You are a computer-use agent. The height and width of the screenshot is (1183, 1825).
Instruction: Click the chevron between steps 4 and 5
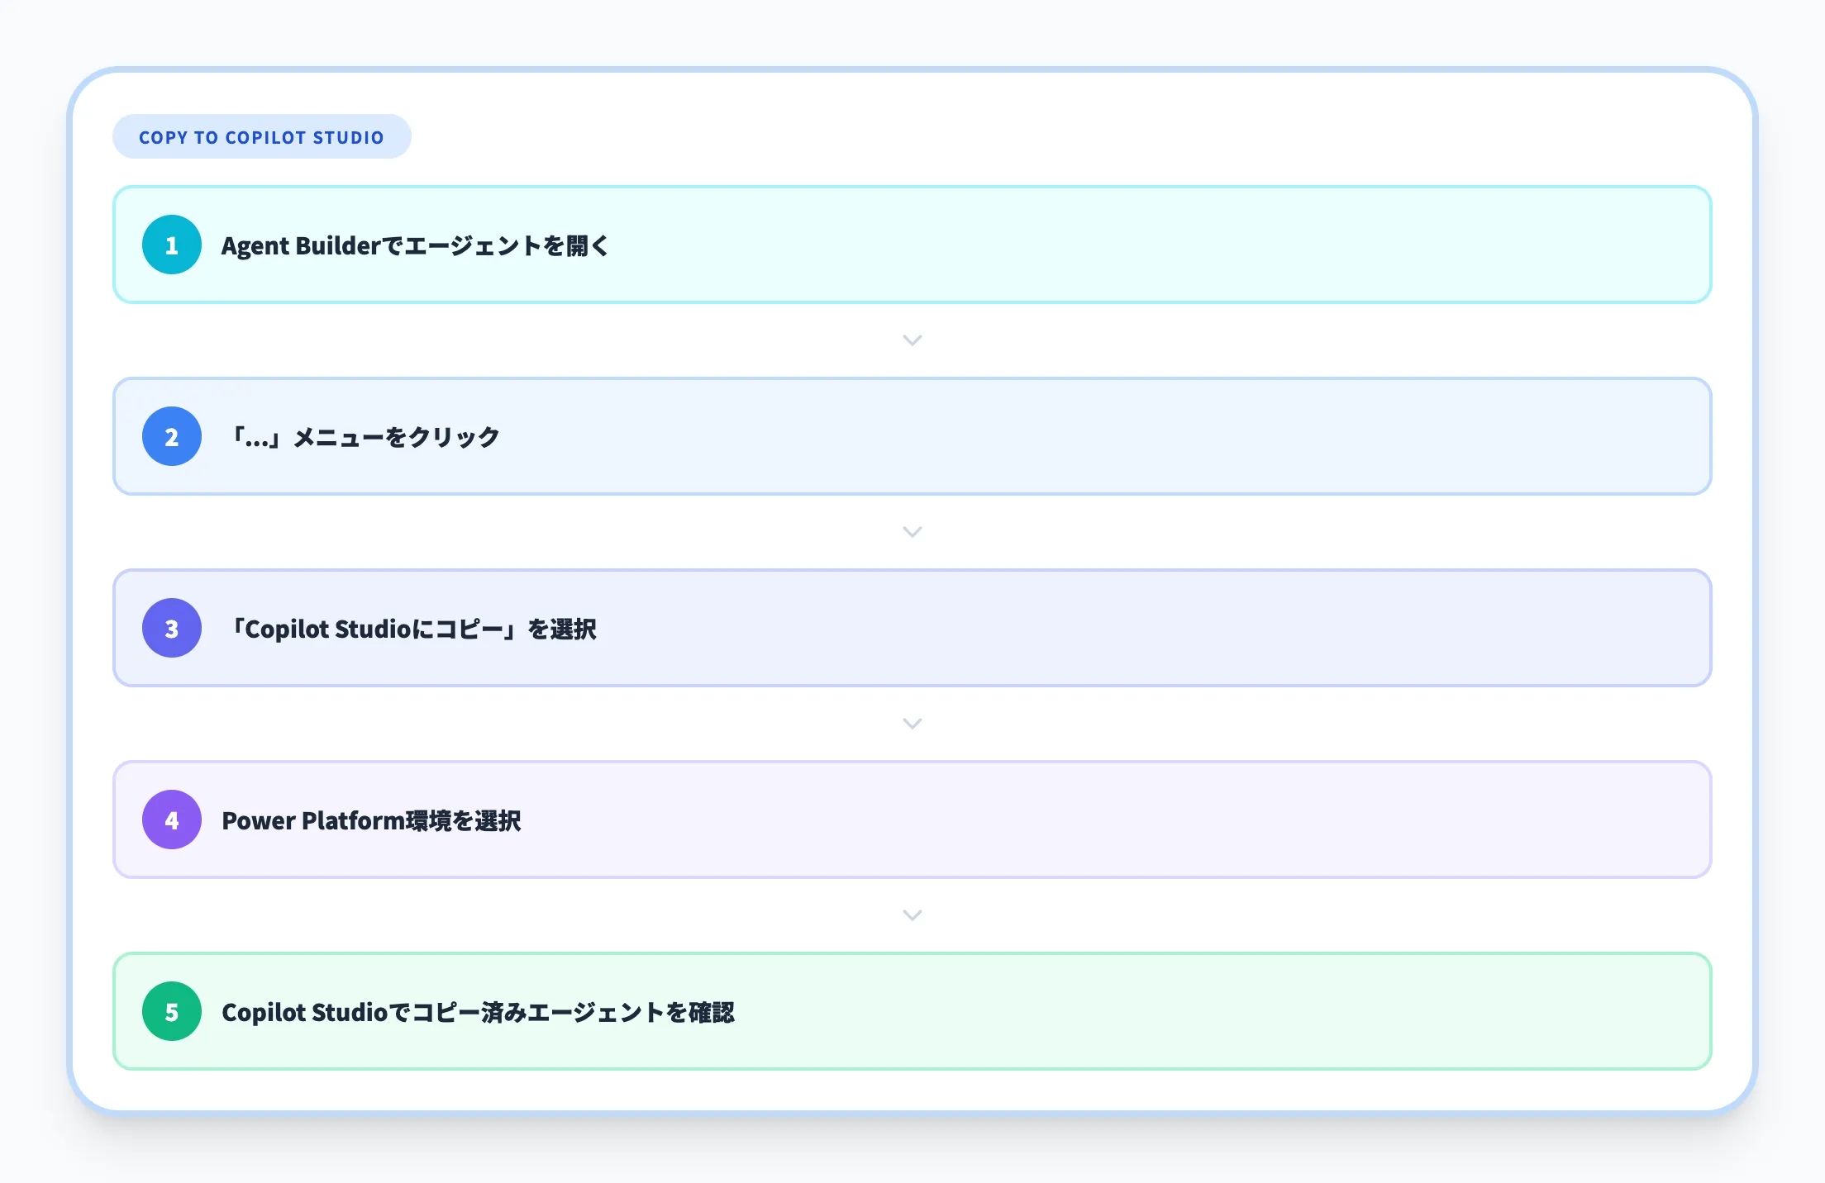[912, 915]
